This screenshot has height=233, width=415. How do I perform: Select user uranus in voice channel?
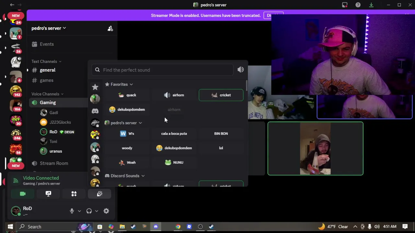click(x=55, y=151)
